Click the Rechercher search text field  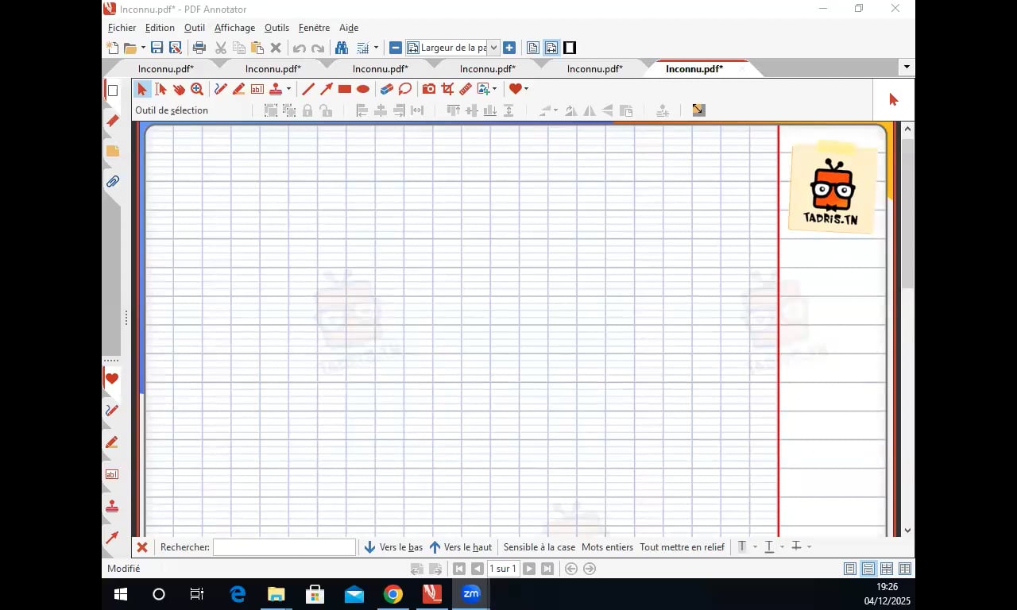(284, 547)
